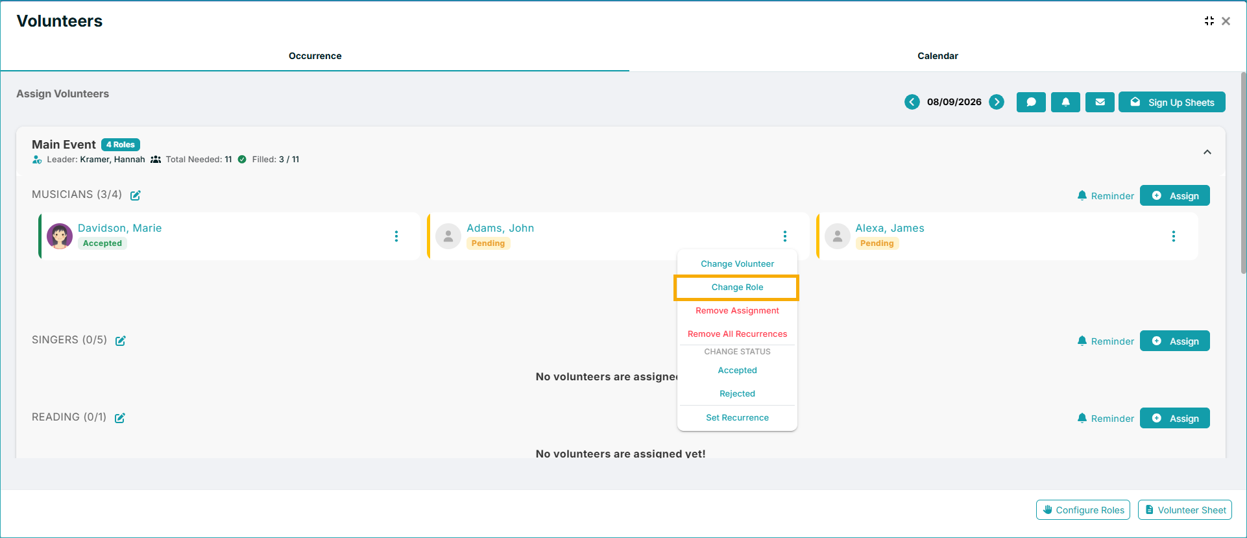Open Configure Roles
The image size is (1247, 538).
pos(1083,510)
